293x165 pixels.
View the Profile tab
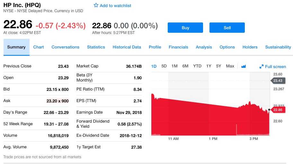point(155,47)
